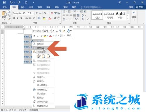Open Styles (样式) button in floating mini toolbar

69,33
